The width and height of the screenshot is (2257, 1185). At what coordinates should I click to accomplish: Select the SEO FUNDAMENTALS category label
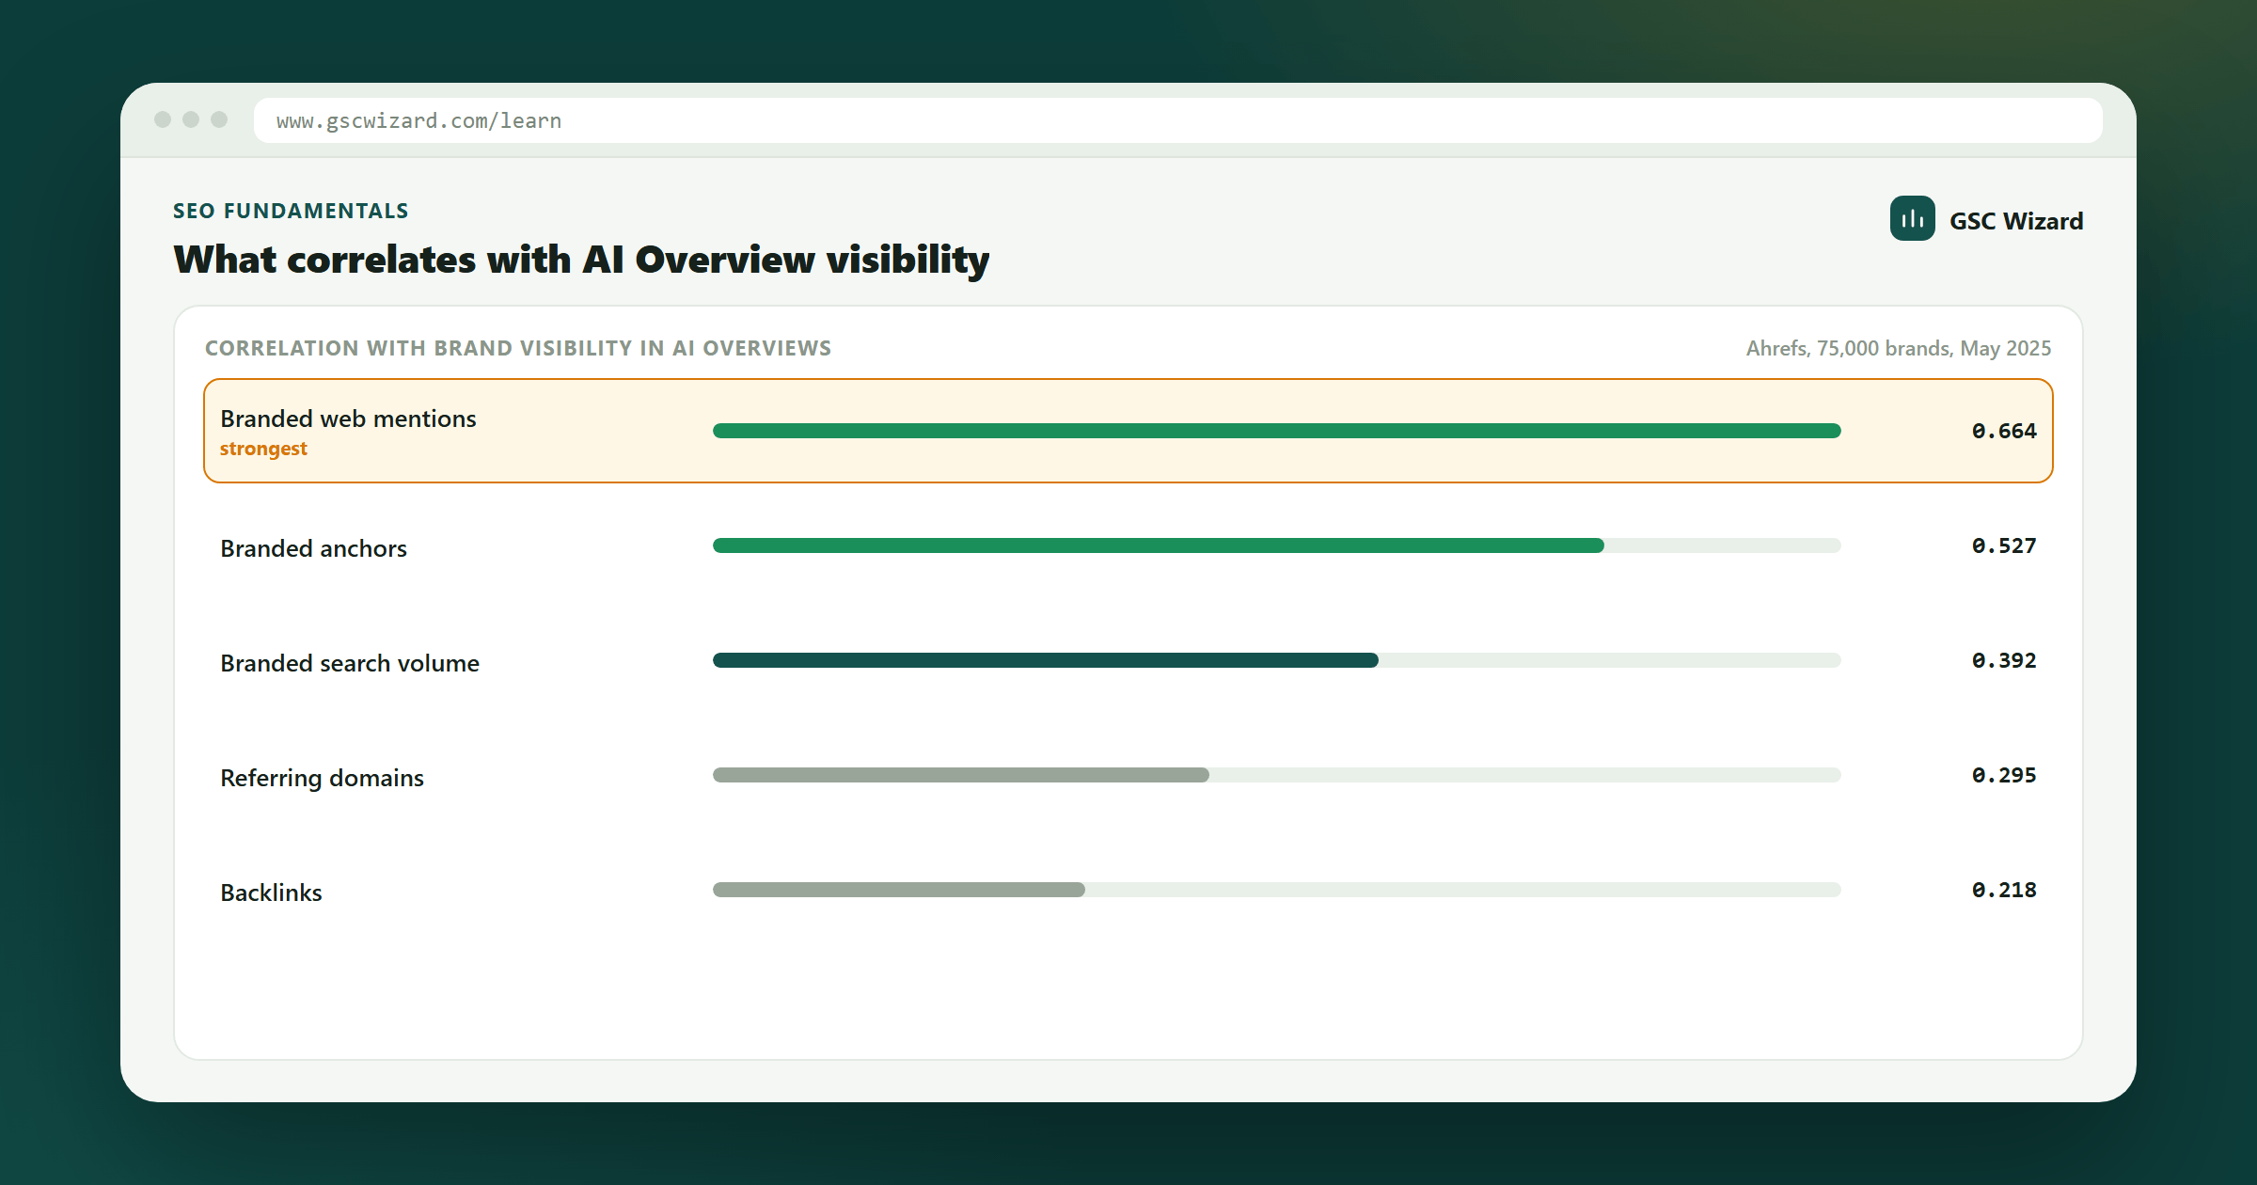291,211
